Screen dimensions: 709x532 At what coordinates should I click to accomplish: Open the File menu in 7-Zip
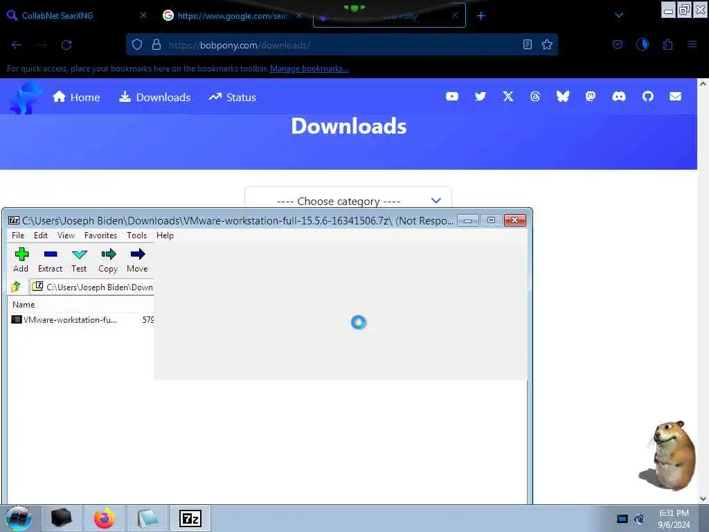[x=18, y=236]
